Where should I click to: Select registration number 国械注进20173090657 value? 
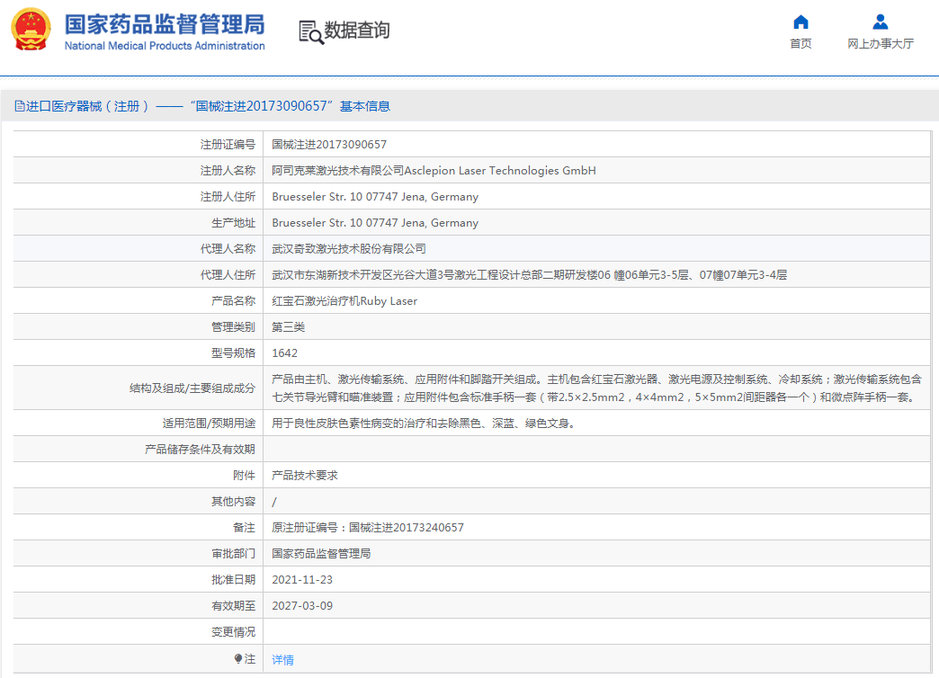click(329, 145)
